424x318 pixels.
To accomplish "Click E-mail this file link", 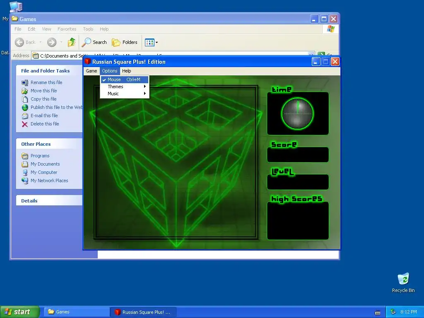I will [x=44, y=116].
